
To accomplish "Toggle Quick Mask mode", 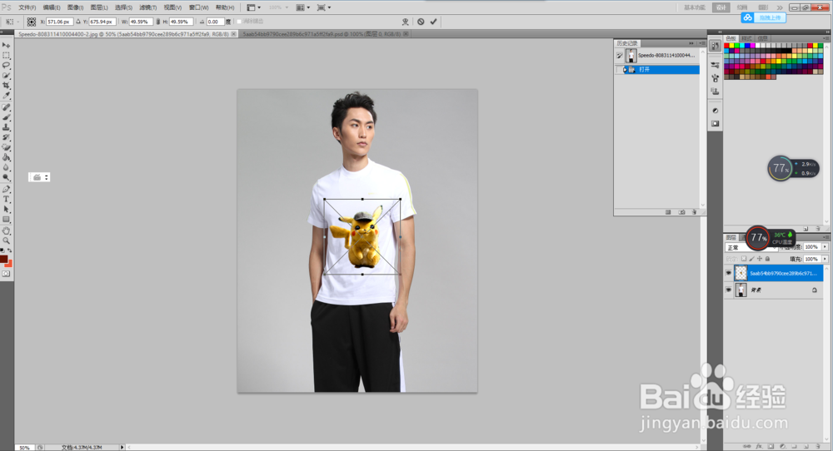I will click(6, 274).
